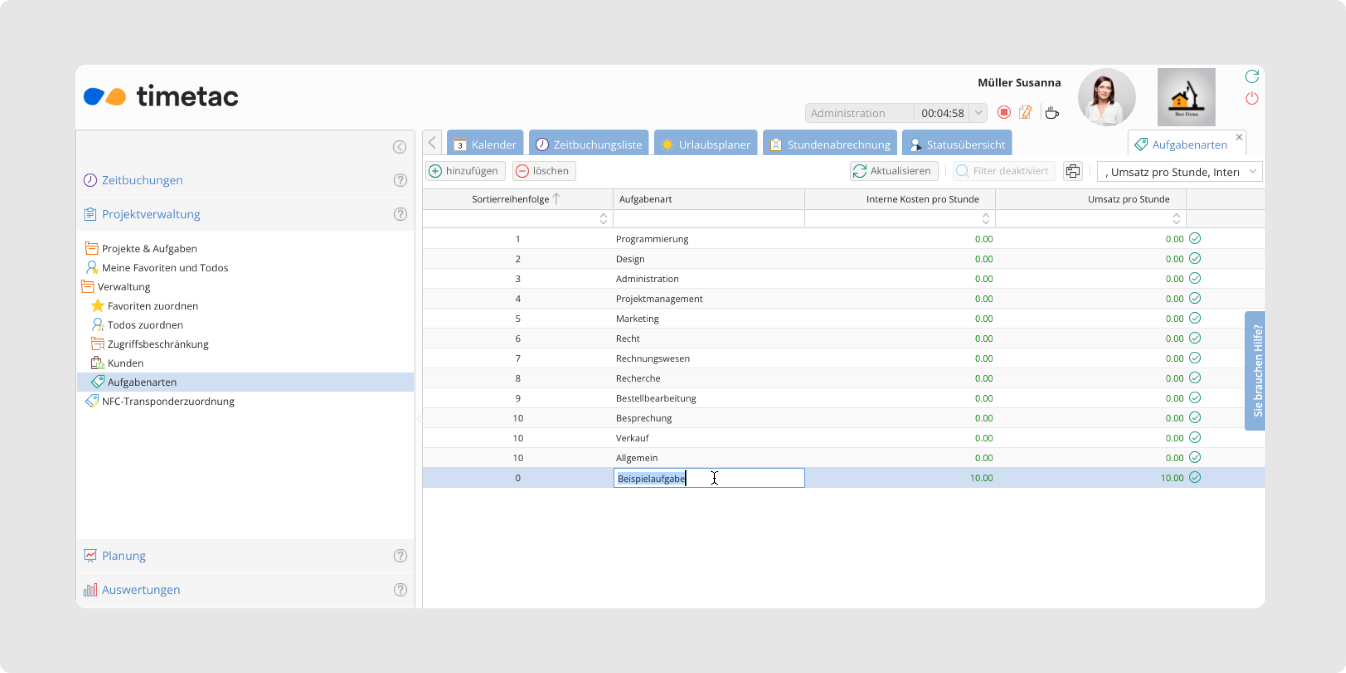Open the Stundenabrechnung tab
Image resolution: width=1346 pixels, height=673 pixels.
click(x=830, y=144)
